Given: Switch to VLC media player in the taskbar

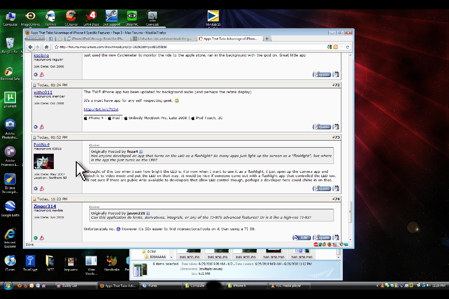Looking at the screenshot, I should pos(289,285).
